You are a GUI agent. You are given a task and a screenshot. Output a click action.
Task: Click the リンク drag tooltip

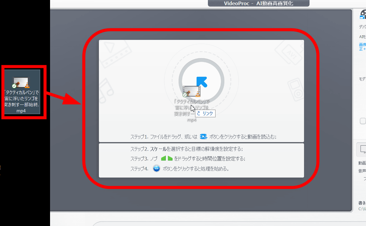(205, 114)
